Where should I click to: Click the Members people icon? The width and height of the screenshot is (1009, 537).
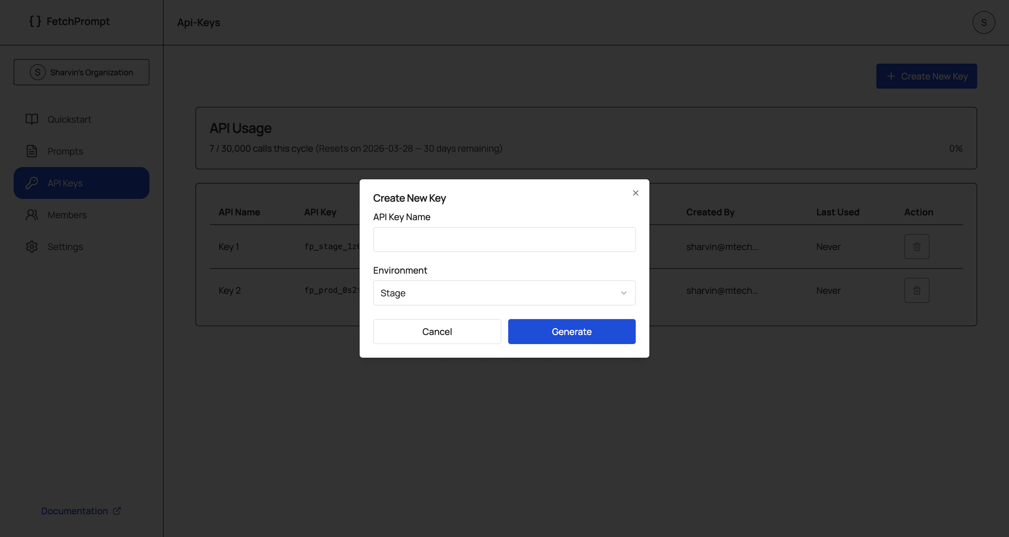[x=32, y=215]
